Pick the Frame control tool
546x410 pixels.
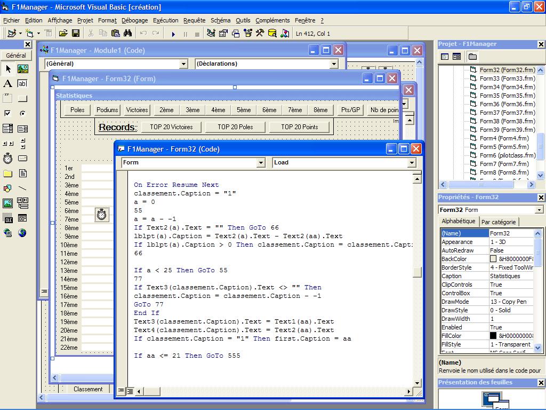(x=7, y=99)
